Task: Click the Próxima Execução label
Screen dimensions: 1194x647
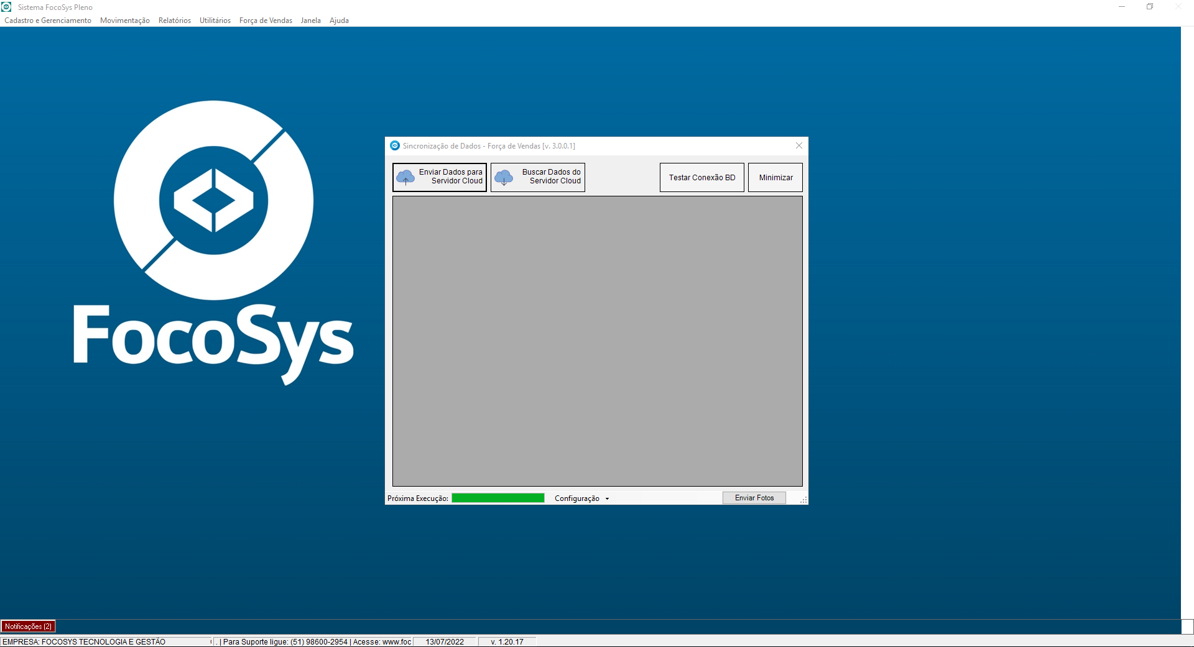Action: 418,498
